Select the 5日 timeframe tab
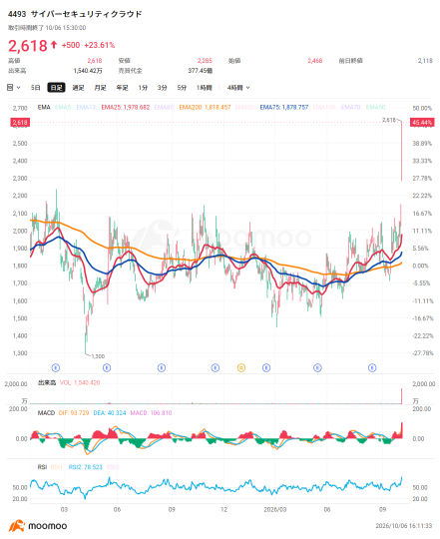440x539 pixels. point(35,88)
